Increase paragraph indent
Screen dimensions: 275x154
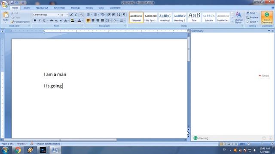tap(113, 15)
